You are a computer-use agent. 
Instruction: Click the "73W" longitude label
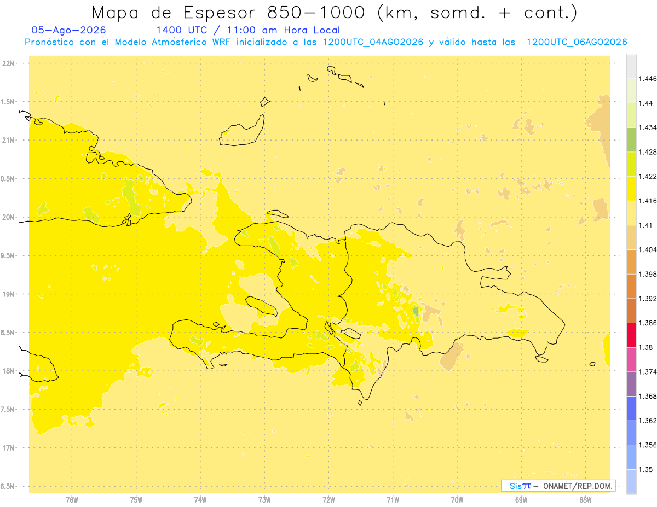[x=264, y=500]
